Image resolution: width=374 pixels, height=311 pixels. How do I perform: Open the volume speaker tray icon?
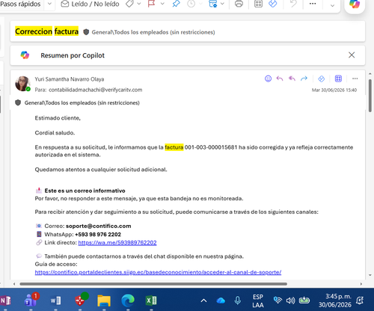(x=290, y=301)
